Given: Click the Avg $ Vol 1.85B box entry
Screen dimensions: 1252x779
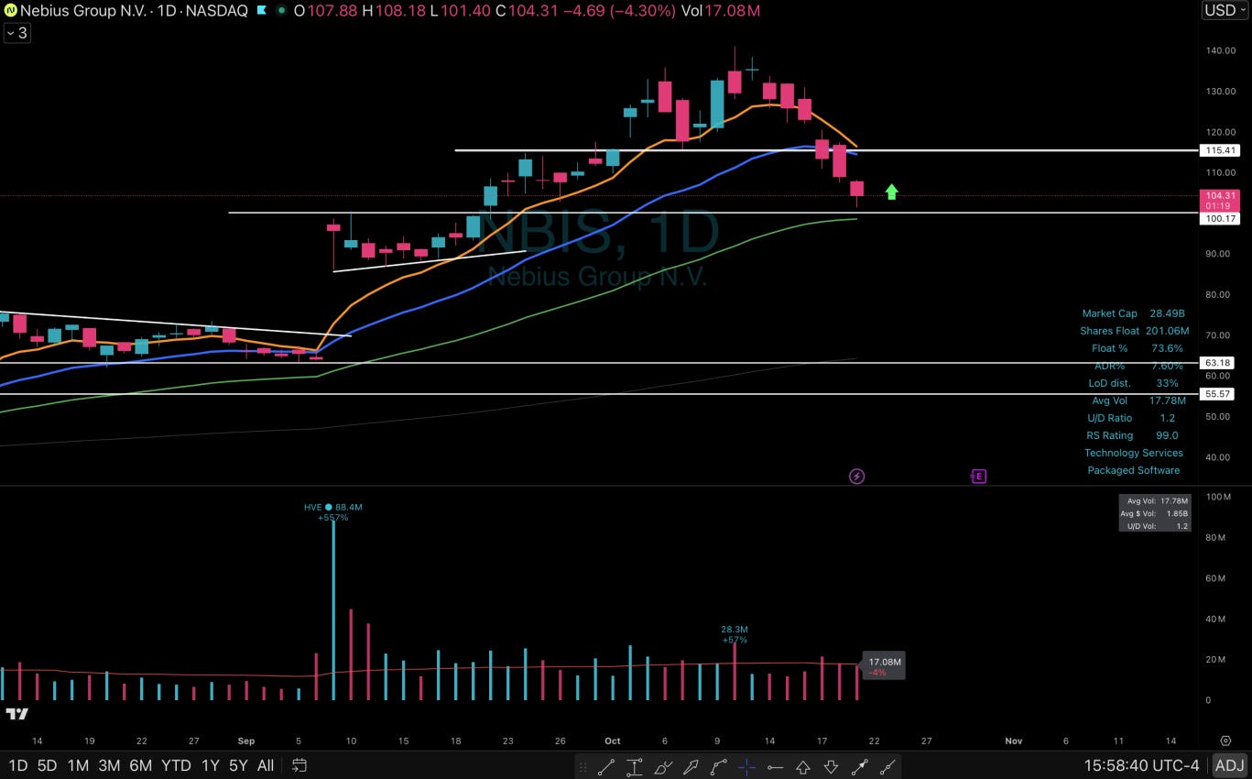Looking at the screenshot, I should (x=1154, y=513).
